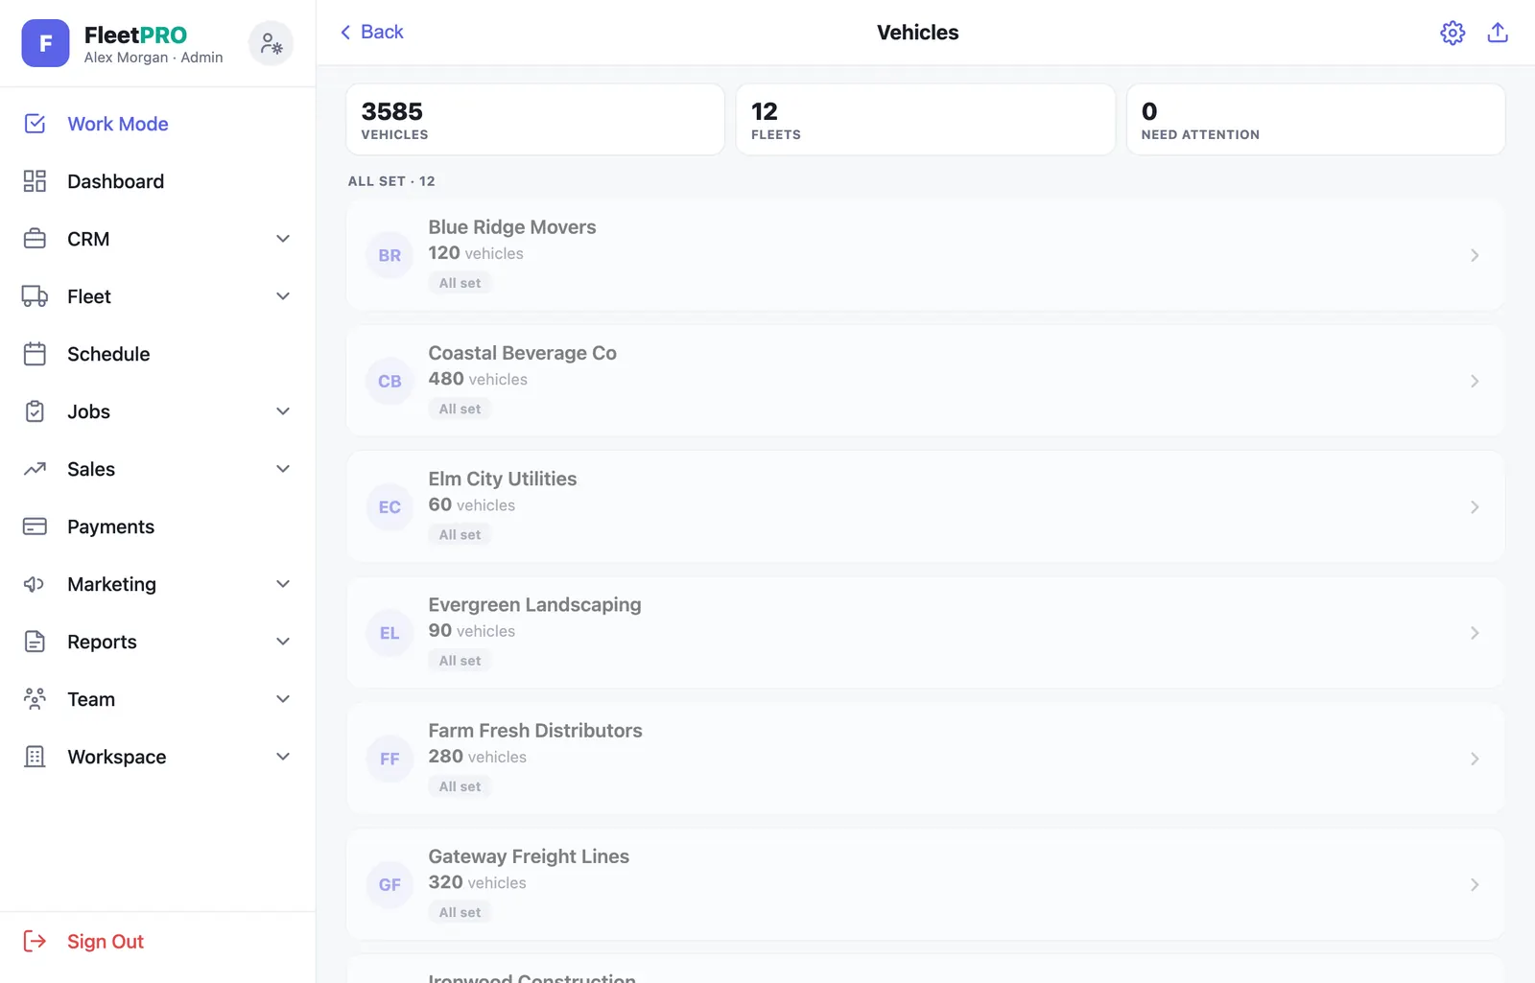Expand the Sales menu chevron

pyautogui.click(x=283, y=469)
